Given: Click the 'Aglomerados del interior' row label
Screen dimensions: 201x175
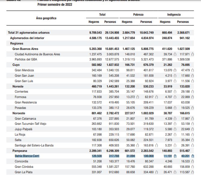Looking at the screenshot, I should click(x=27, y=38).
